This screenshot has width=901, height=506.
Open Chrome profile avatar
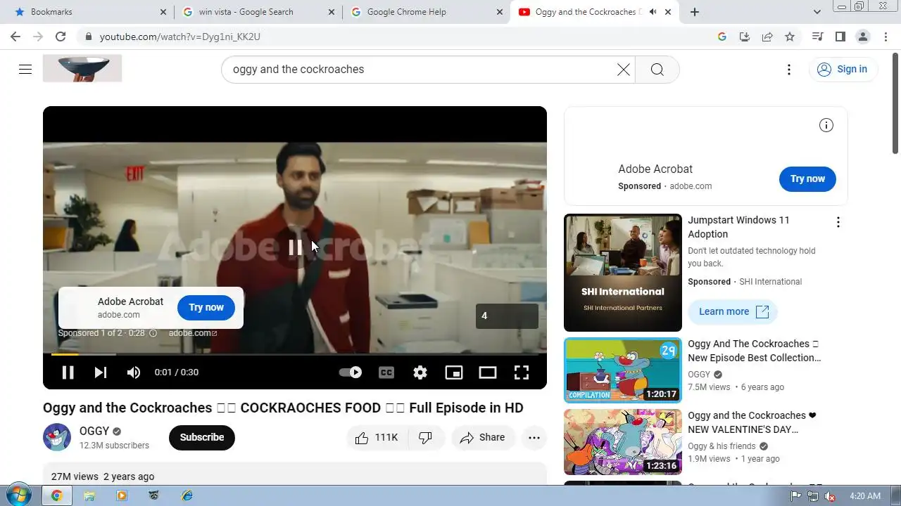point(863,37)
